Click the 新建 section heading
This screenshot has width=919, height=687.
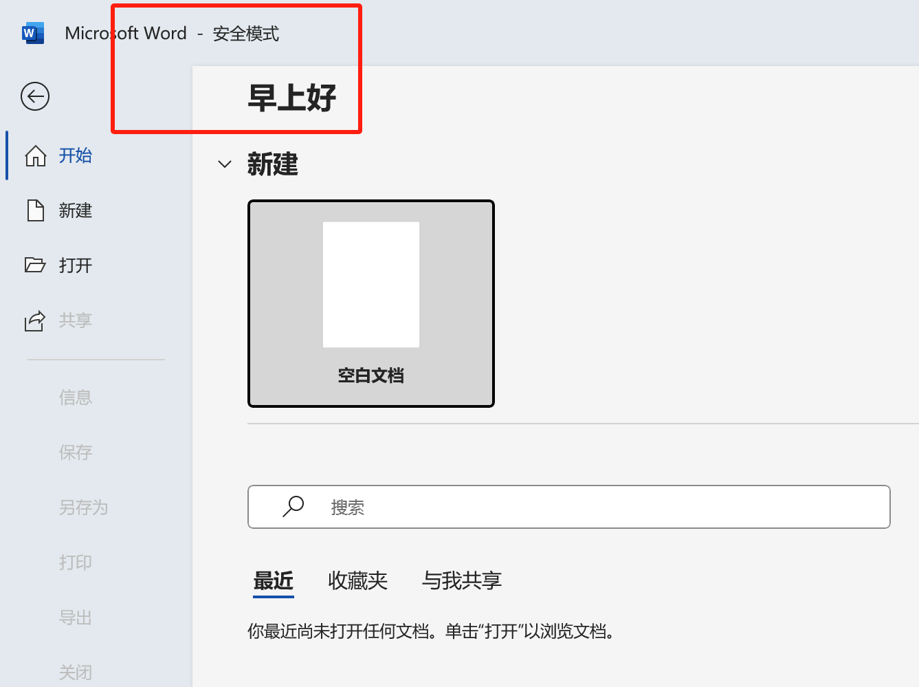point(273,164)
